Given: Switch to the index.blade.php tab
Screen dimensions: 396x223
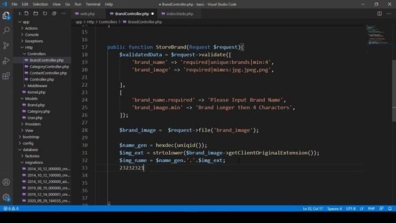Looking at the screenshot, I should point(179,14).
